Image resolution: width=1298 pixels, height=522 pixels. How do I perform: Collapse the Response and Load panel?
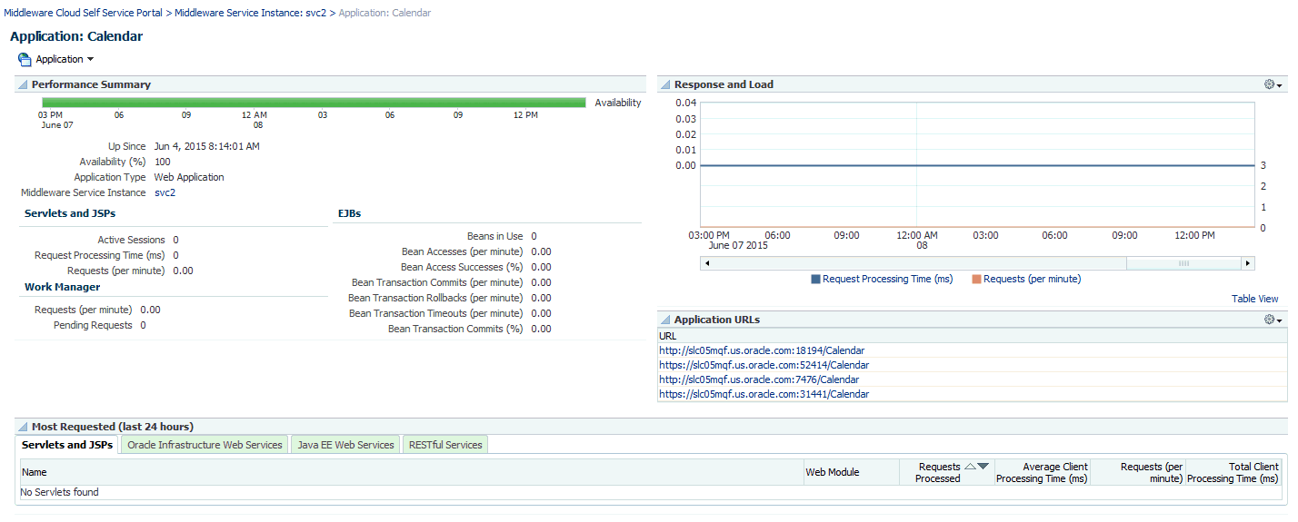(665, 84)
